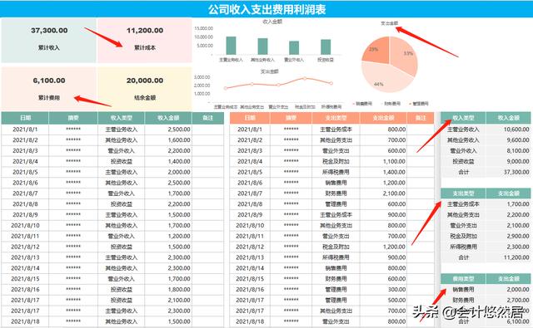The image size is (533, 328).
Task: Click the 费用类型 header in the fee summary
Action: click(463, 279)
